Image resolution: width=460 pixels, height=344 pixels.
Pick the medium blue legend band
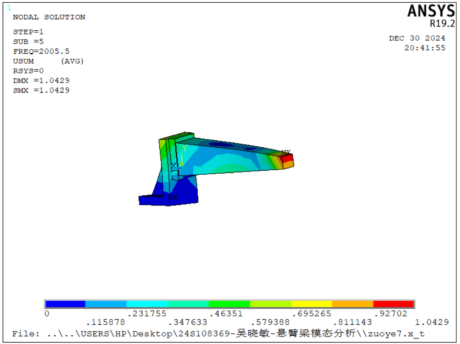pyautogui.click(x=106, y=304)
